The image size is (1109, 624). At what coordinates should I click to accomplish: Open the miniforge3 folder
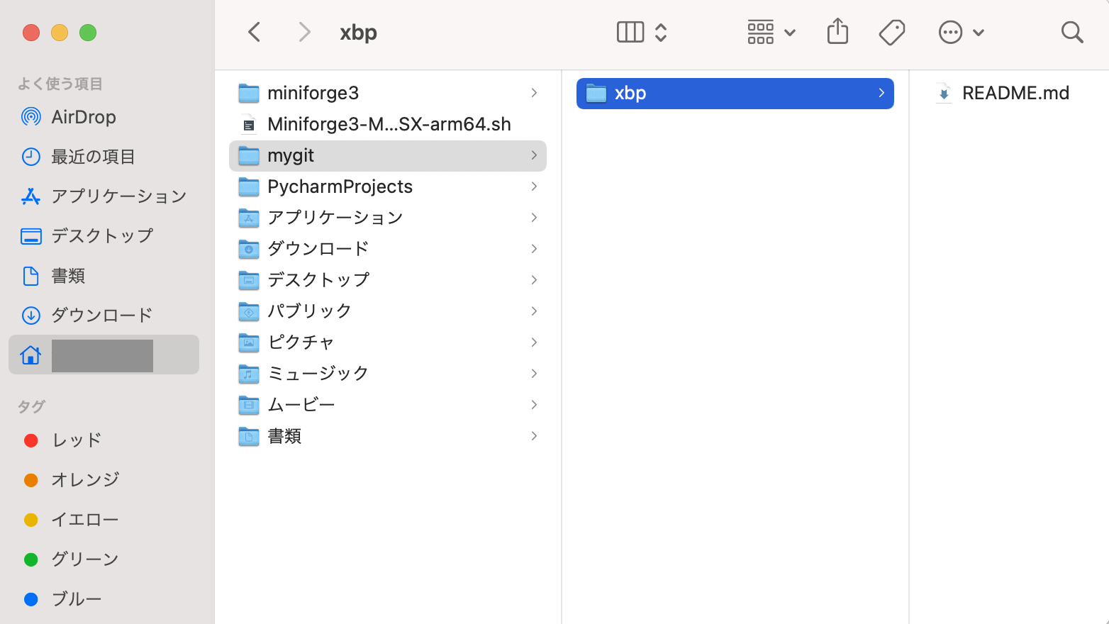(313, 93)
